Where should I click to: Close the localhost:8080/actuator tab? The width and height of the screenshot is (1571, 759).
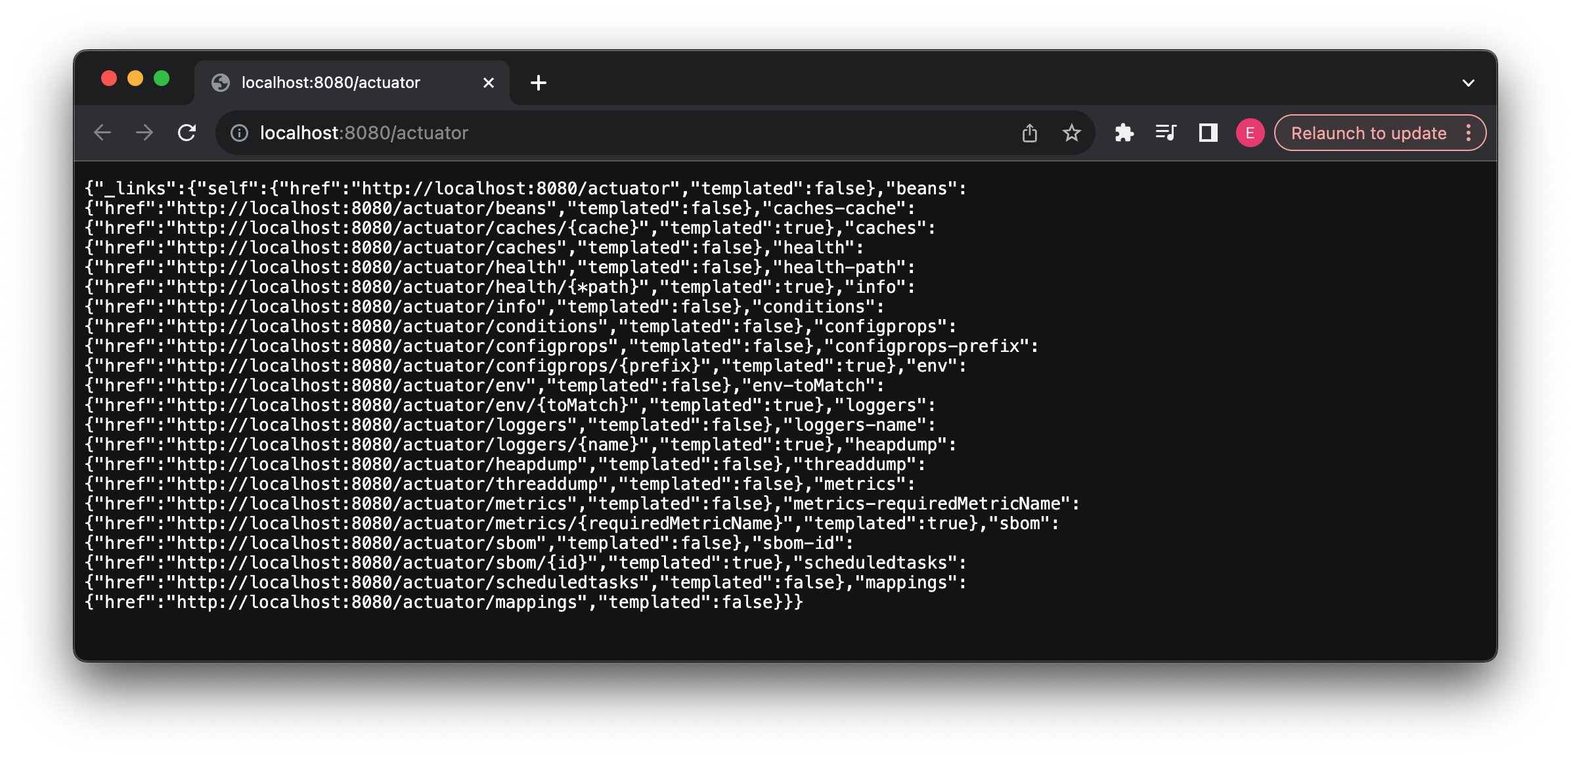[488, 82]
